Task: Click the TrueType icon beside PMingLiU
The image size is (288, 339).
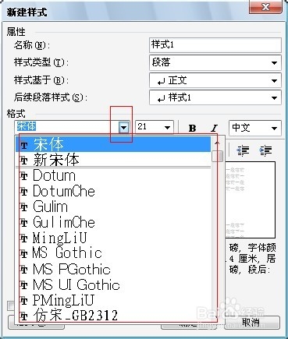Action: pyautogui.click(x=24, y=301)
